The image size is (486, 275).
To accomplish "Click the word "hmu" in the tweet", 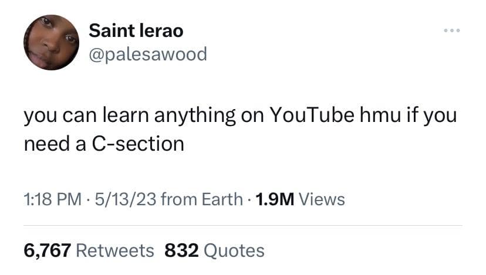I will 377,116.
